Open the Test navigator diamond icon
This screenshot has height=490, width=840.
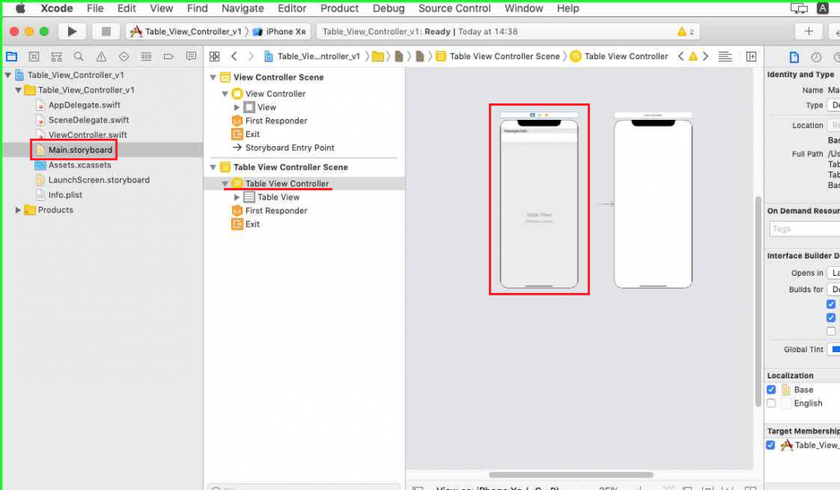point(124,57)
